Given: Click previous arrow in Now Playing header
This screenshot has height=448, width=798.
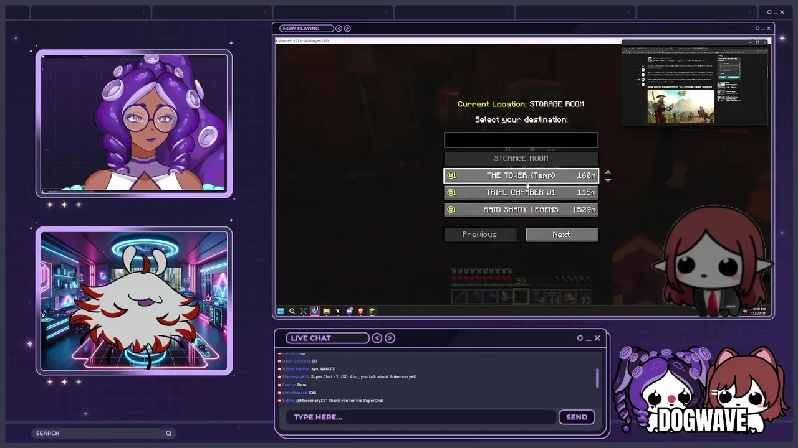Looking at the screenshot, I should pyautogui.click(x=339, y=28).
